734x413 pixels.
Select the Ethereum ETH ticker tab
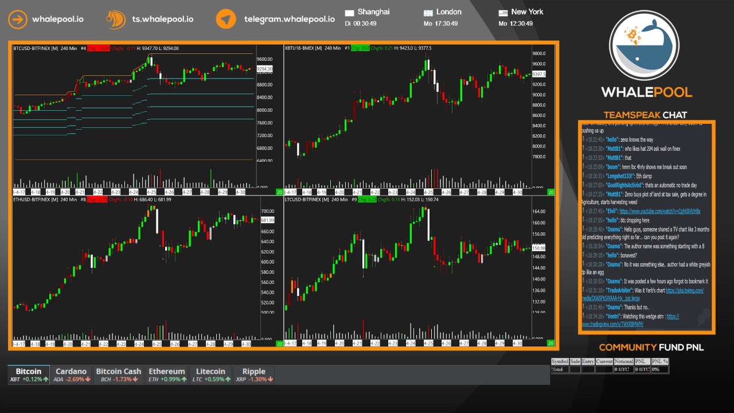[167, 375]
